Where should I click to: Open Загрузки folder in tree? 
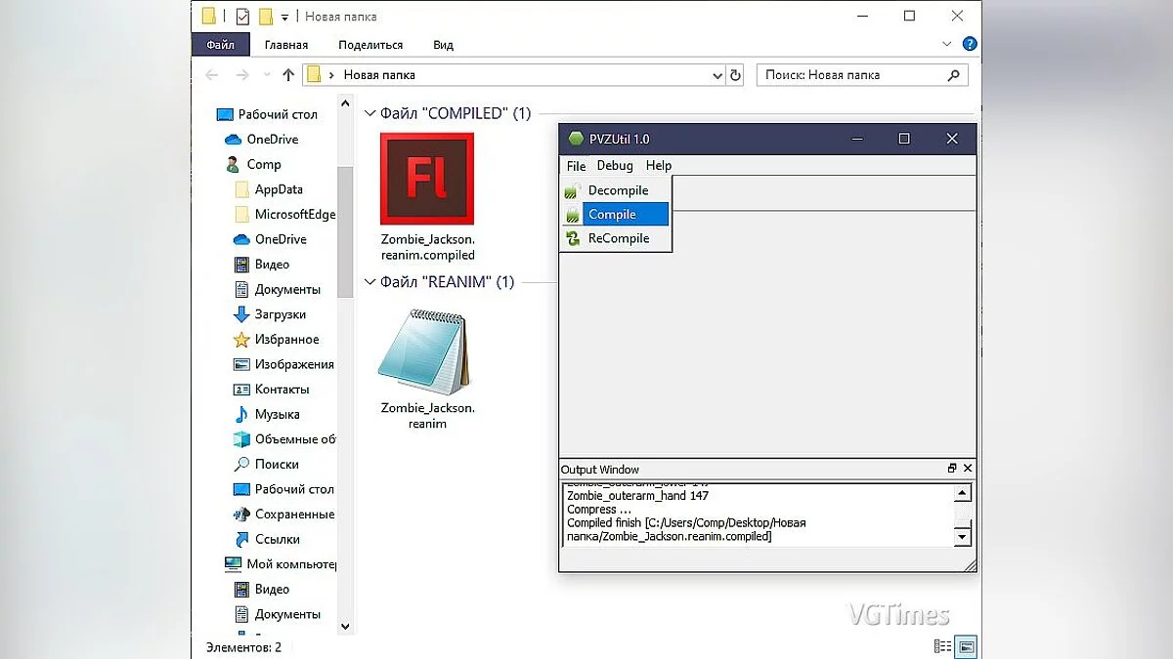(x=281, y=314)
